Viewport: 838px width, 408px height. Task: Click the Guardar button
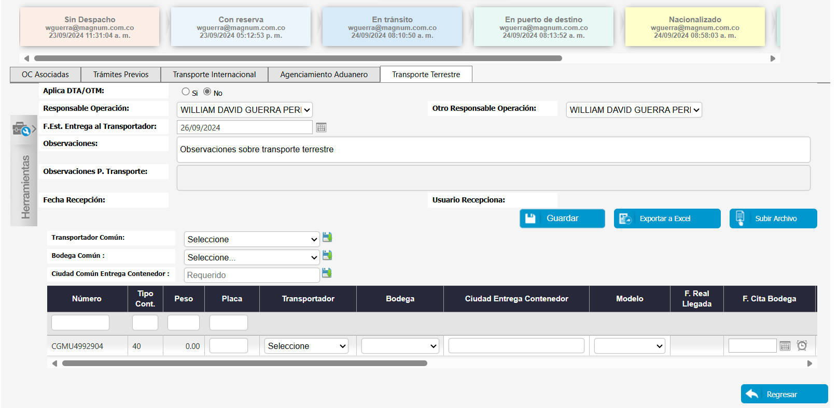[x=562, y=218]
